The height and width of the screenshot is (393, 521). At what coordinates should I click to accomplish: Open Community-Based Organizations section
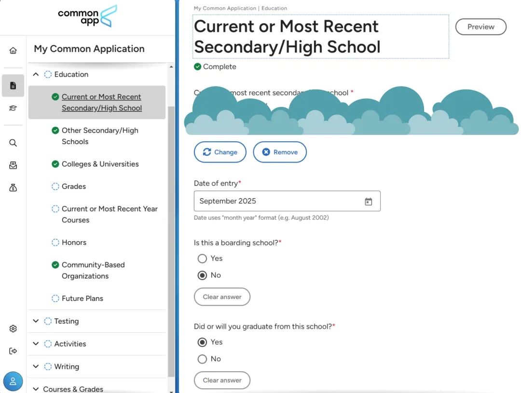[93, 271]
